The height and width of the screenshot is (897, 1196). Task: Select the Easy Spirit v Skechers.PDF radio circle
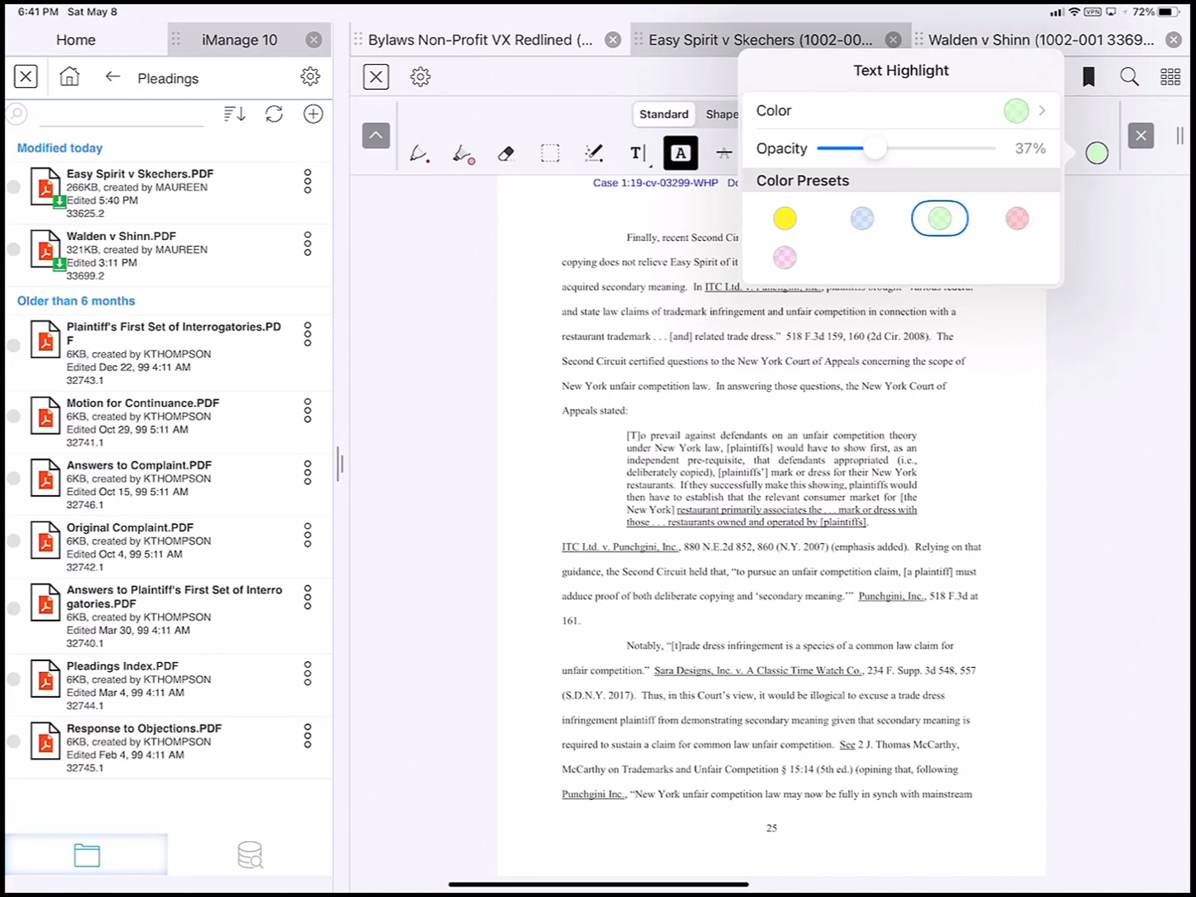(13, 187)
